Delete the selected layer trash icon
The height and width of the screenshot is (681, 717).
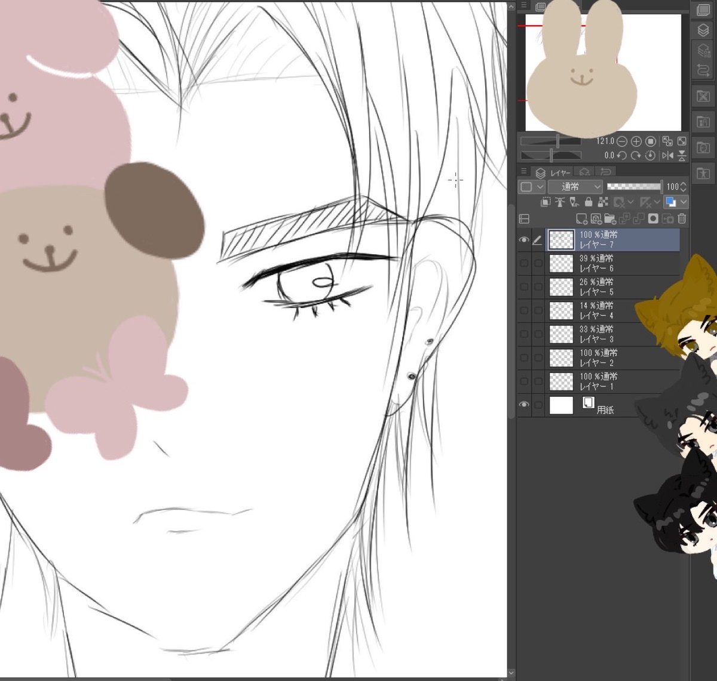682,218
